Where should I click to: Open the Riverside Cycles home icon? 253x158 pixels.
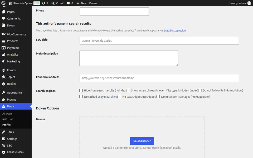pyautogui.click(x=10, y=3)
